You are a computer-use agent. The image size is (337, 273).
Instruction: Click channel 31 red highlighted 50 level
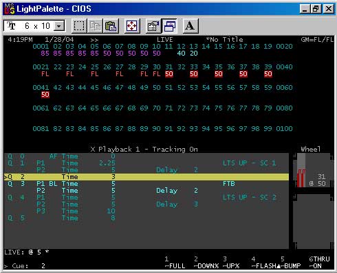tap(169, 74)
